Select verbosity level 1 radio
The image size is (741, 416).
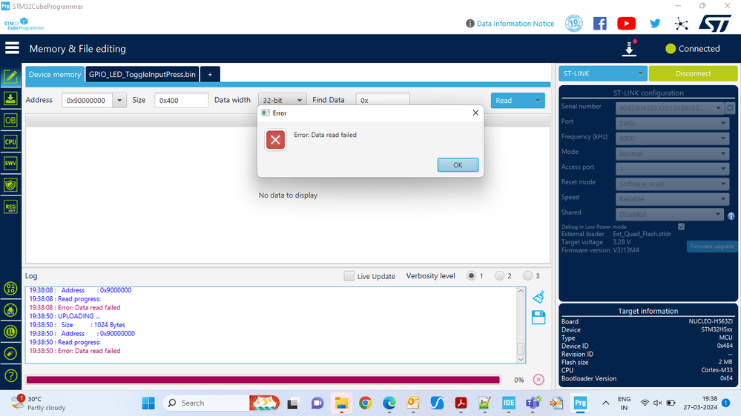pos(471,276)
